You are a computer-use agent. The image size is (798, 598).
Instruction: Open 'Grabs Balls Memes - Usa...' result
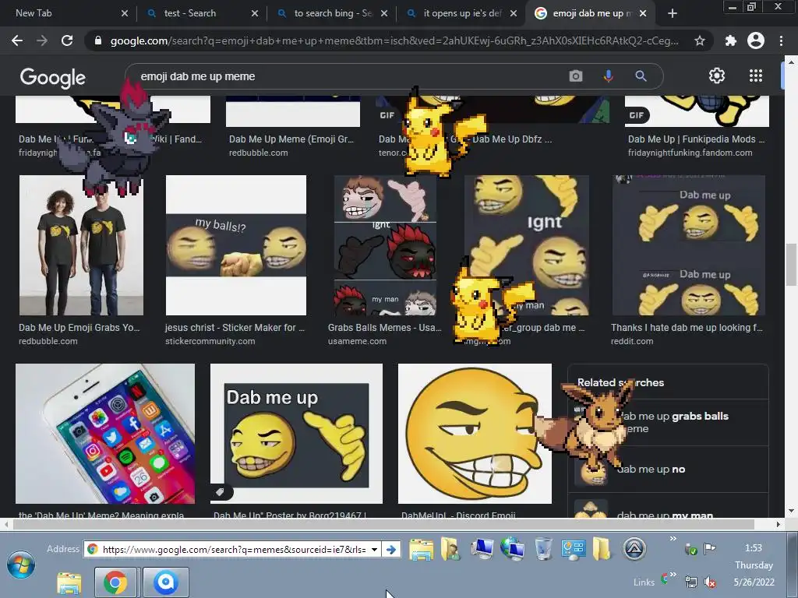385,328
